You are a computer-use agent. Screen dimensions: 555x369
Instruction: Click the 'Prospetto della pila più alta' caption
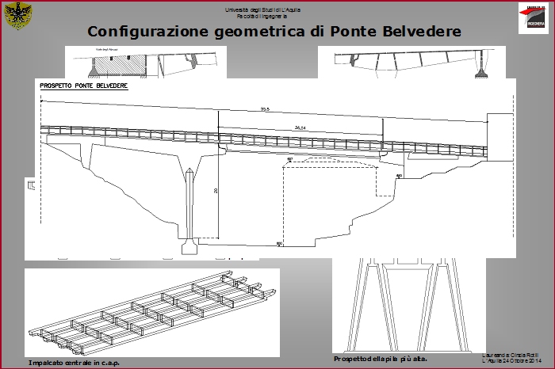(x=381, y=359)
